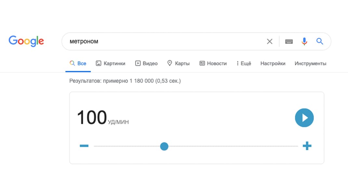The image size is (348, 195).
Task: Clear the search query with the X icon
Action: [x=270, y=41]
